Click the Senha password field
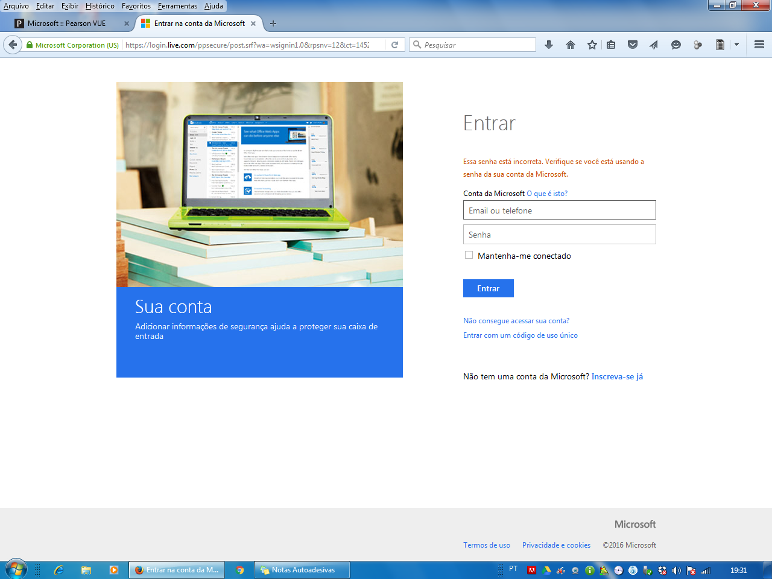 pos(559,235)
